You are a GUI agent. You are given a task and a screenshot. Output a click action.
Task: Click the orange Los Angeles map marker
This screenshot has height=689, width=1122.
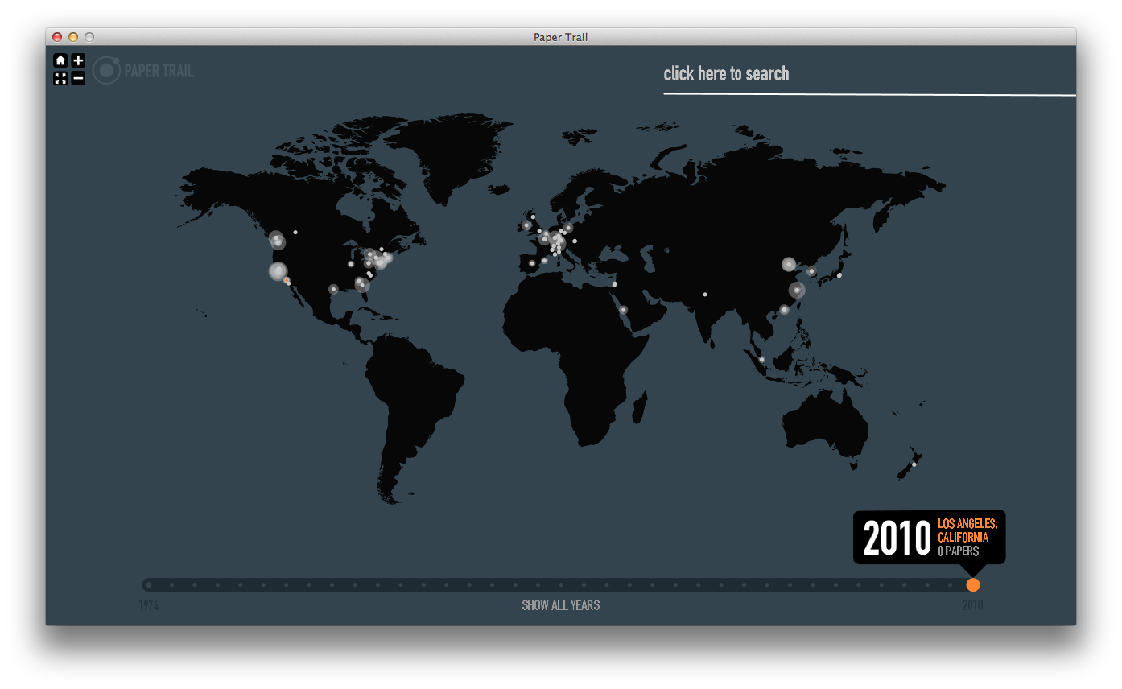(x=287, y=281)
